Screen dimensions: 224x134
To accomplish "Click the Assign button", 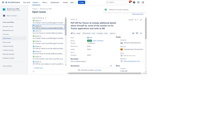I will (78, 33).
